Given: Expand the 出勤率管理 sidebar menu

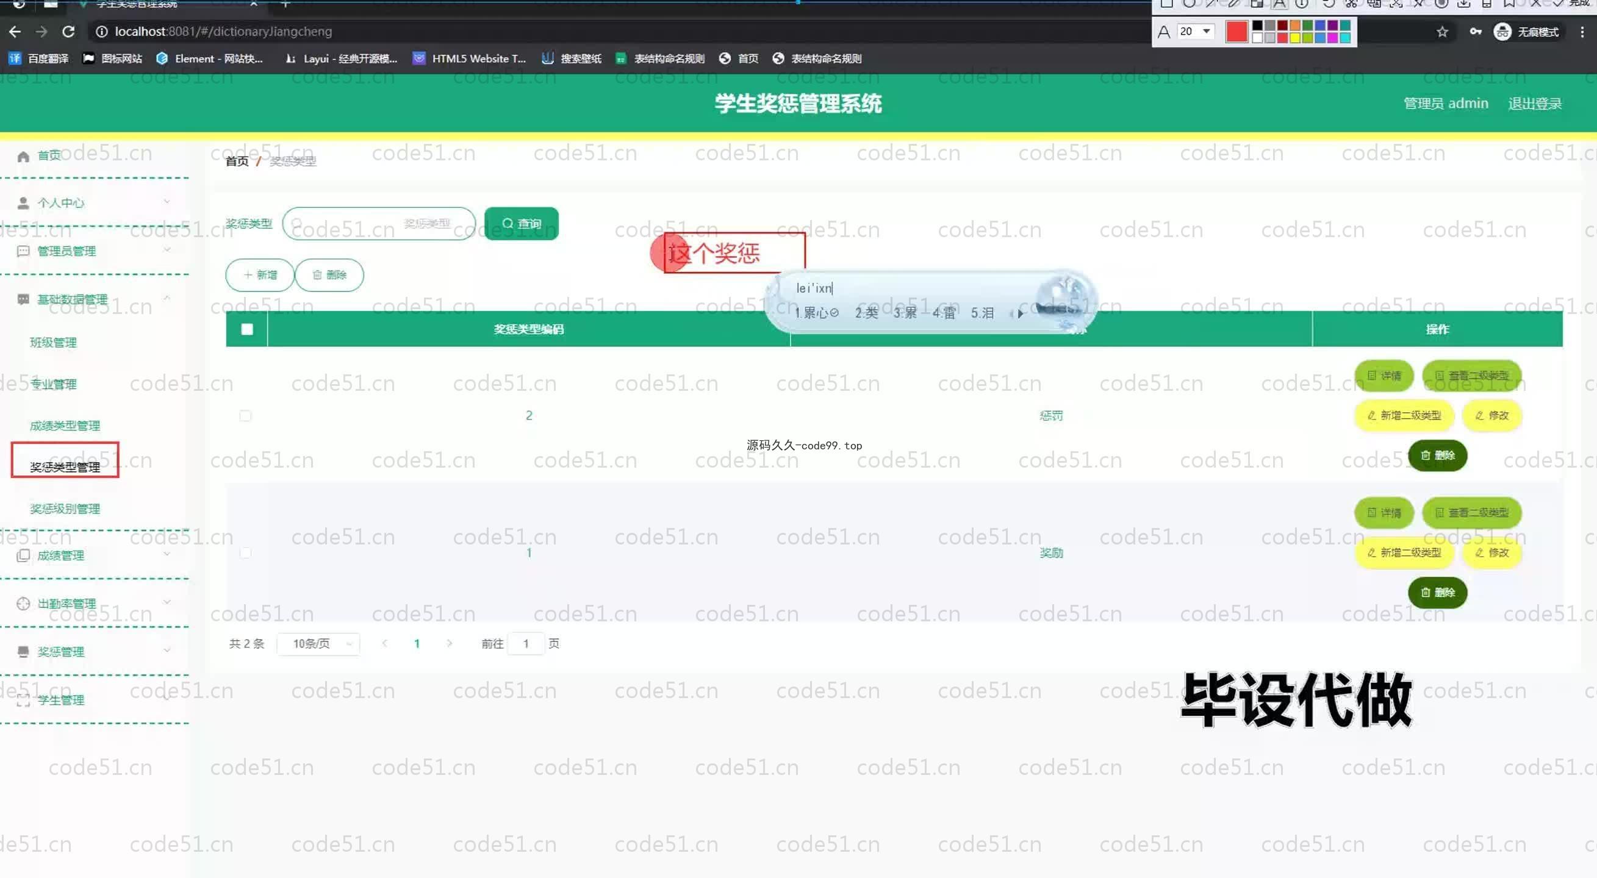Looking at the screenshot, I should 94,604.
